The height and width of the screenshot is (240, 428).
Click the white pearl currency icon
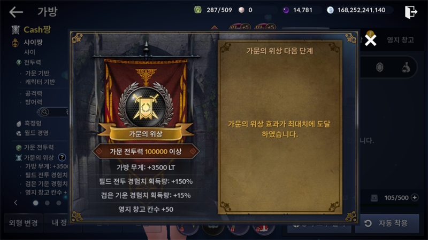tap(241, 10)
